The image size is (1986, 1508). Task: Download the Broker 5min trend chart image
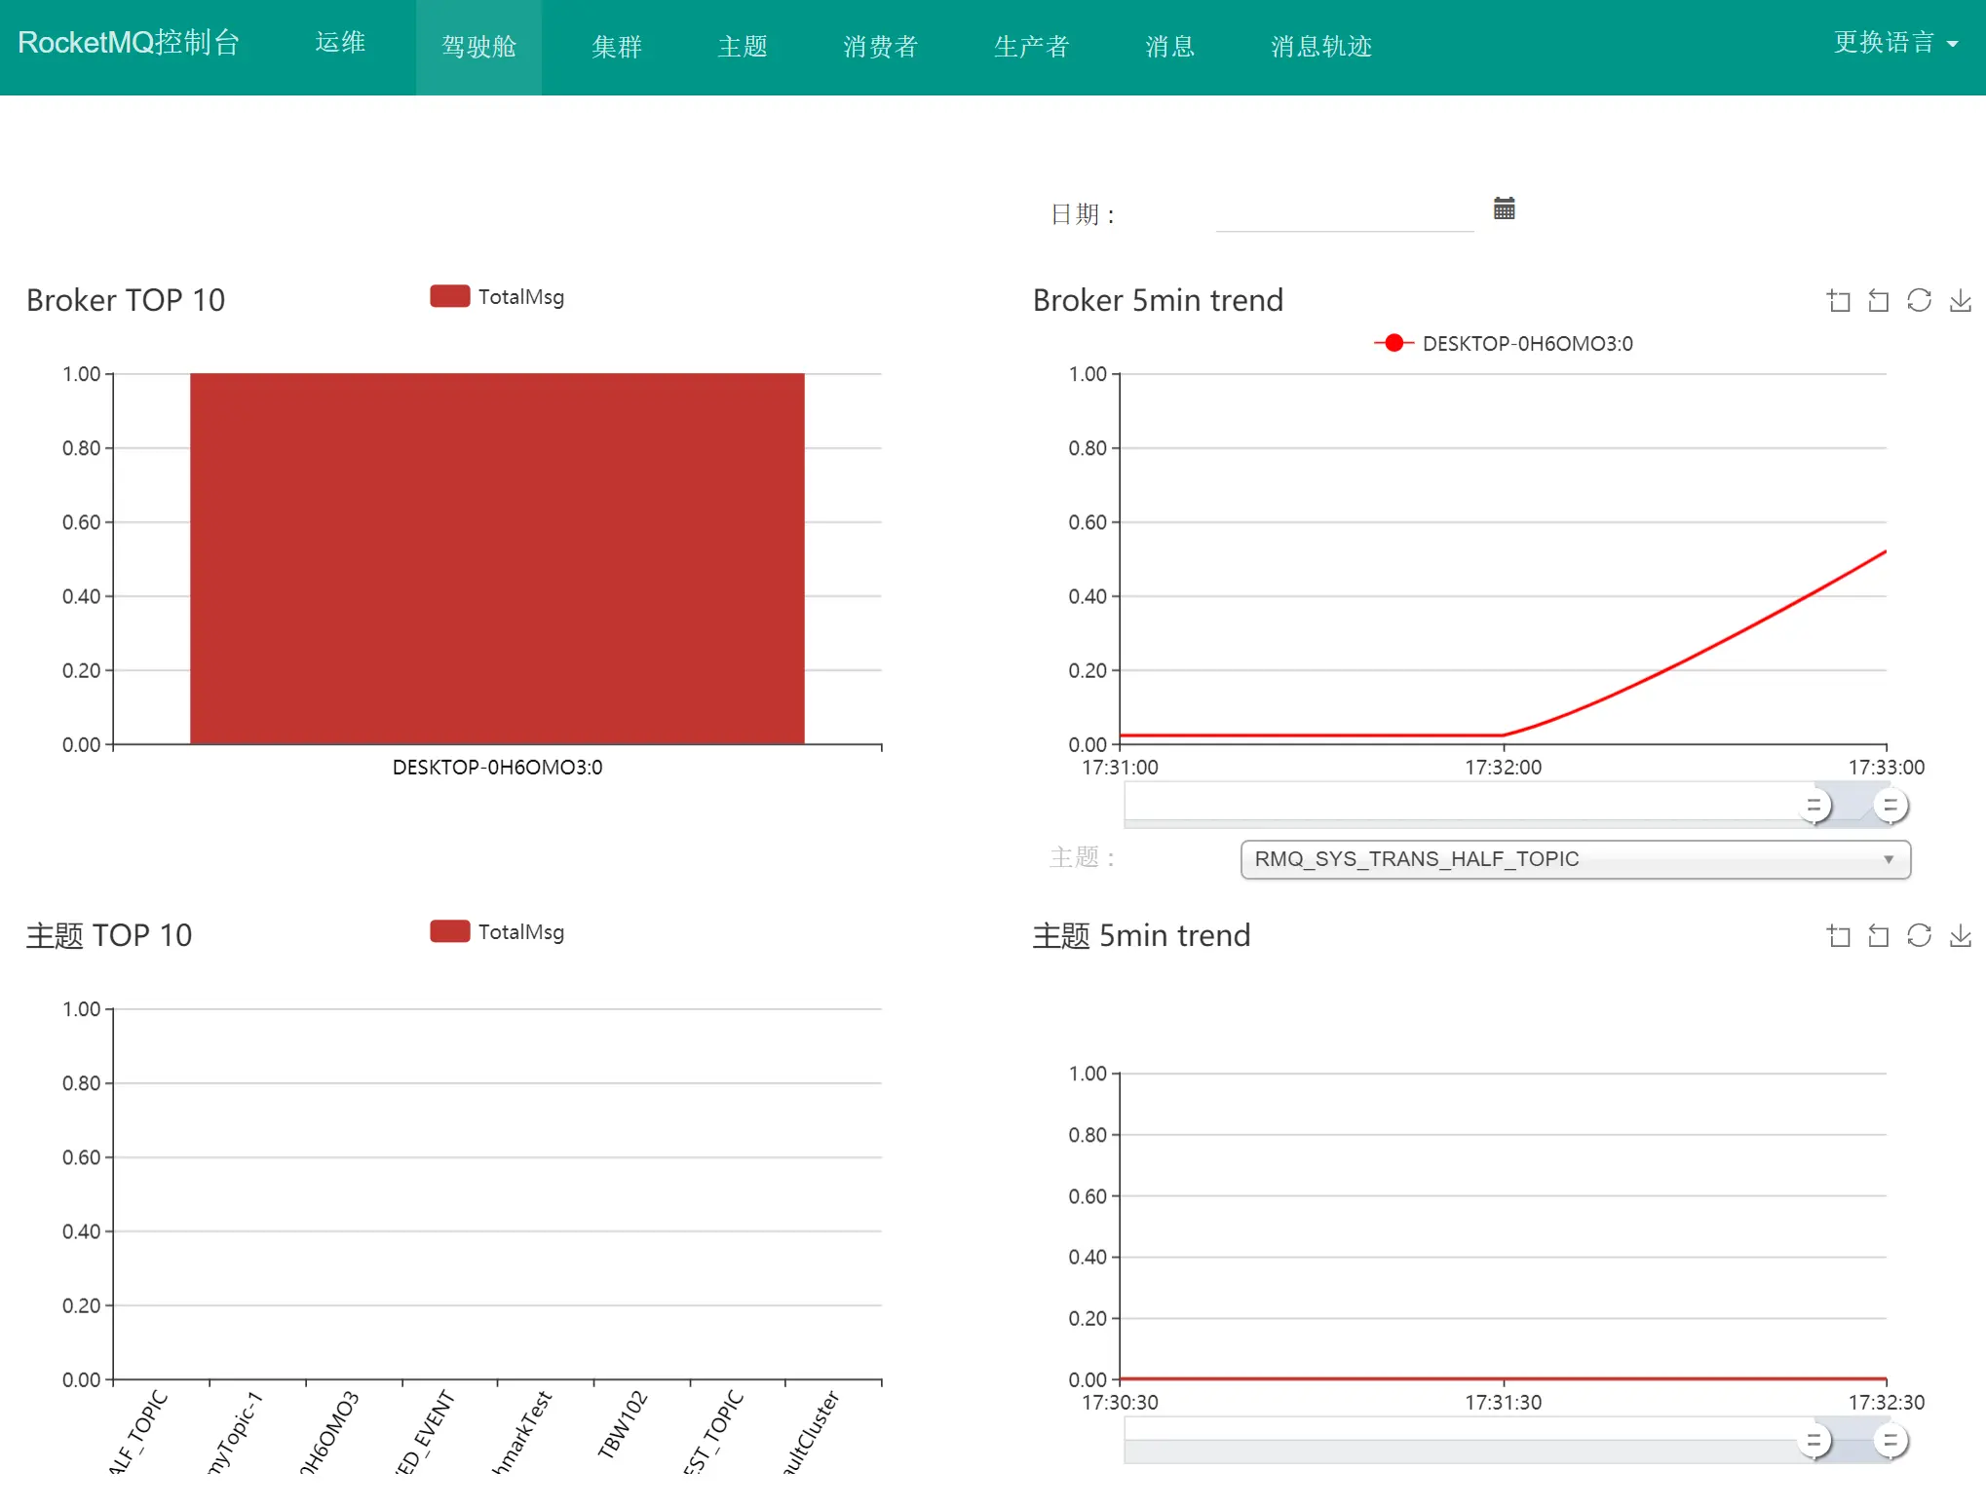click(x=1960, y=301)
